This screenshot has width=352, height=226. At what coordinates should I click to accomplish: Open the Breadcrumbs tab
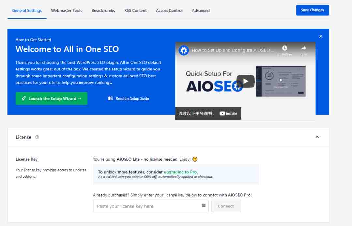[x=103, y=10]
